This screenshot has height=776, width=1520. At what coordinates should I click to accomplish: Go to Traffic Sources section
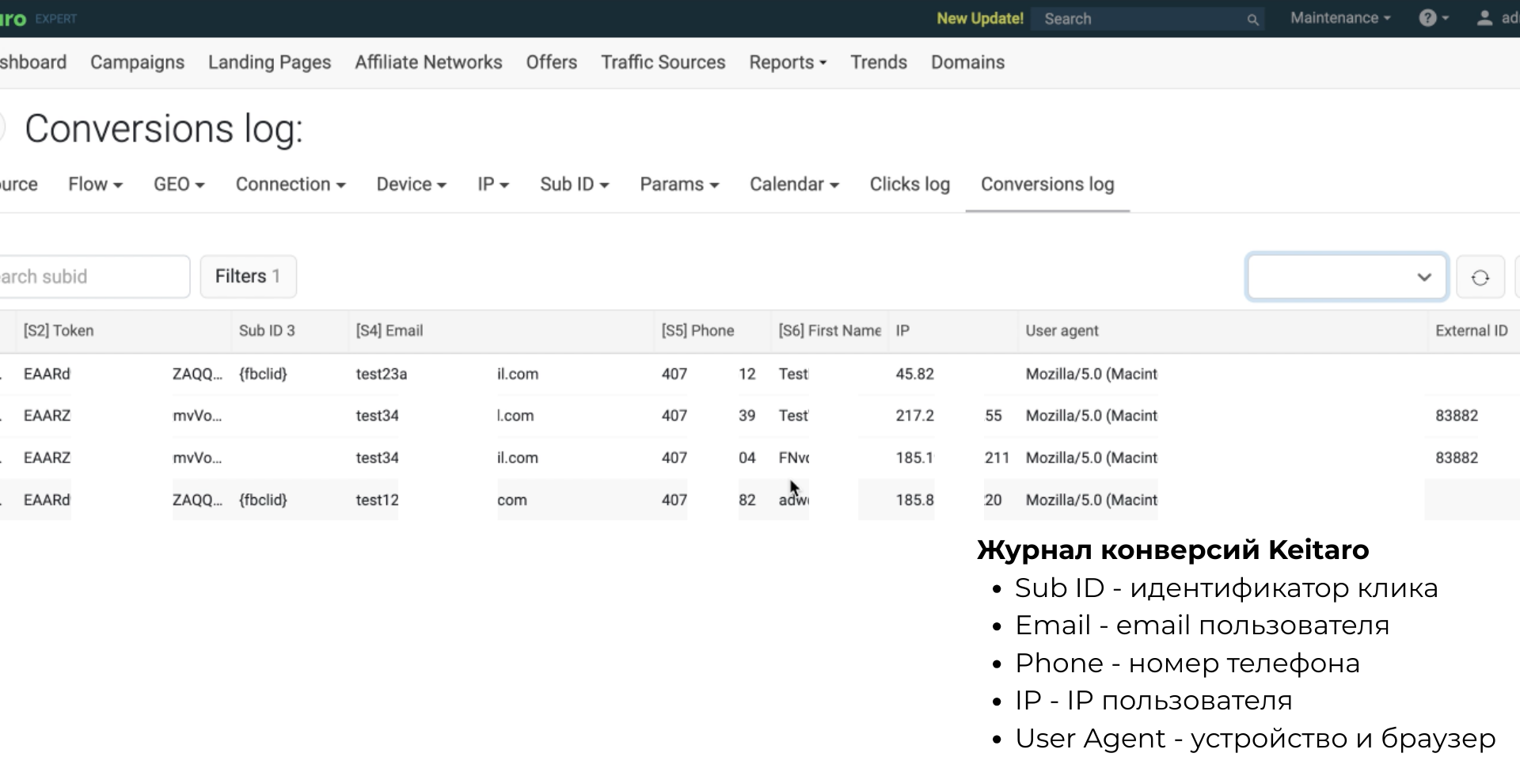pos(663,63)
